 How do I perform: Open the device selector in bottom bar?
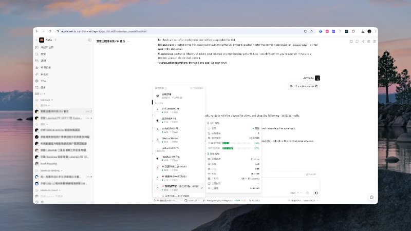click(x=168, y=201)
